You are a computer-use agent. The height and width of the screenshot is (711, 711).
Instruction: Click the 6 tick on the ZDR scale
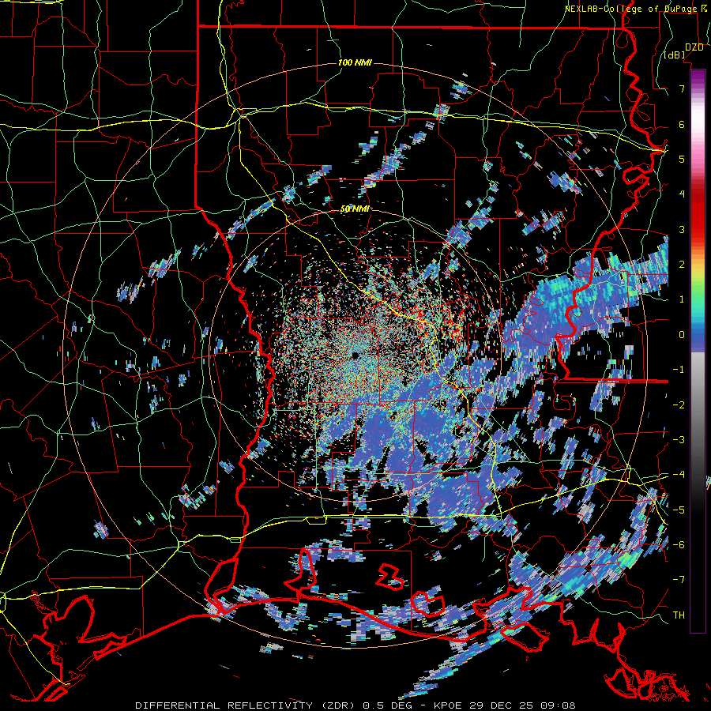(682, 124)
